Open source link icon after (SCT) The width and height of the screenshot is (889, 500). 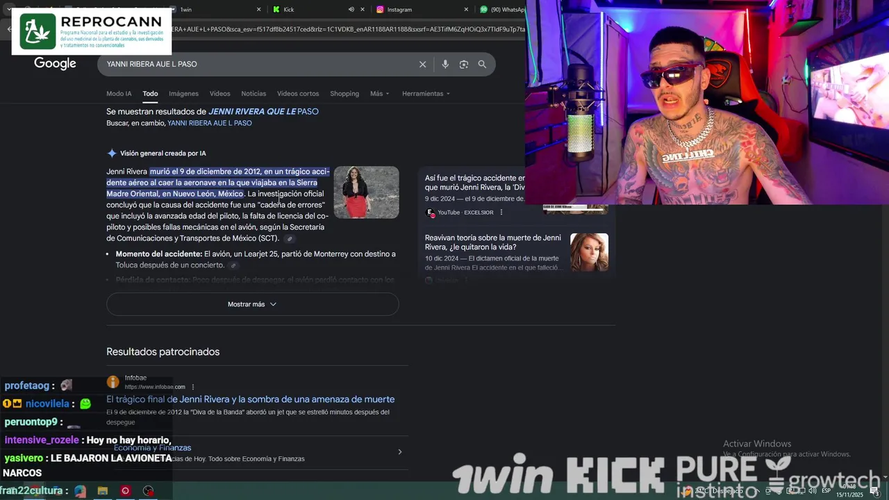tap(290, 239)
